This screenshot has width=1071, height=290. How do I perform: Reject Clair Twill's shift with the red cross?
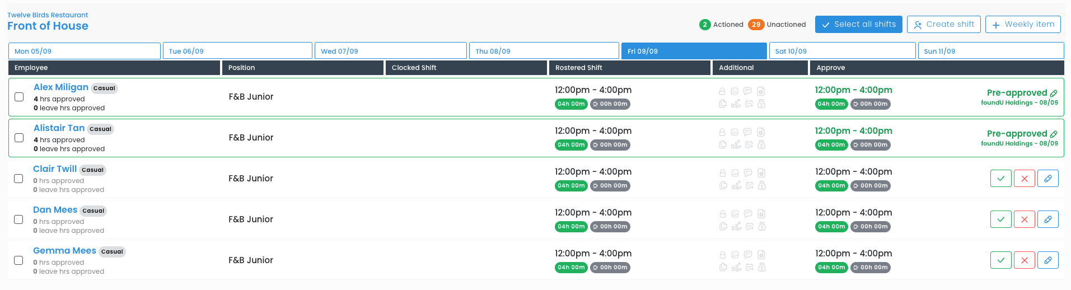1024,179
